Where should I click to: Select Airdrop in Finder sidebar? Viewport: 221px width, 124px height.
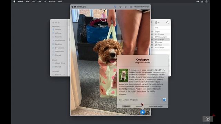point(58,33)
